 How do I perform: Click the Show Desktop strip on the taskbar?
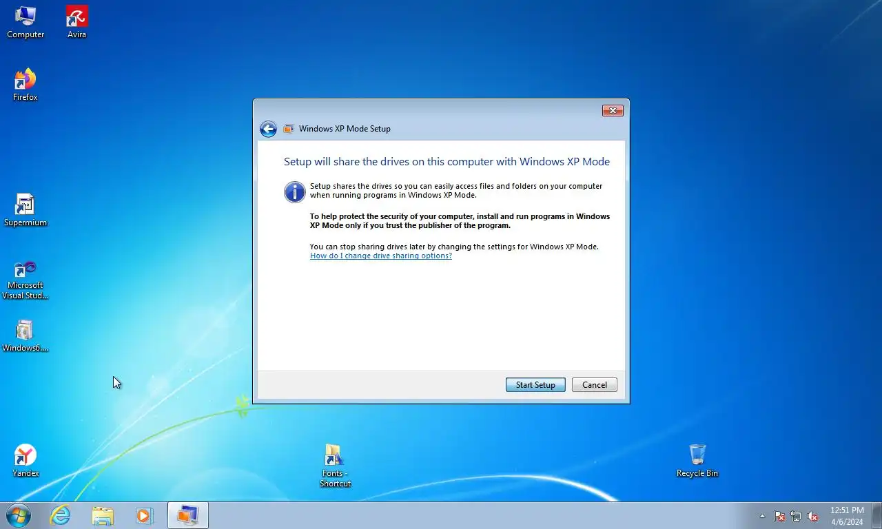pyautogui.click(x=877, y=516)
